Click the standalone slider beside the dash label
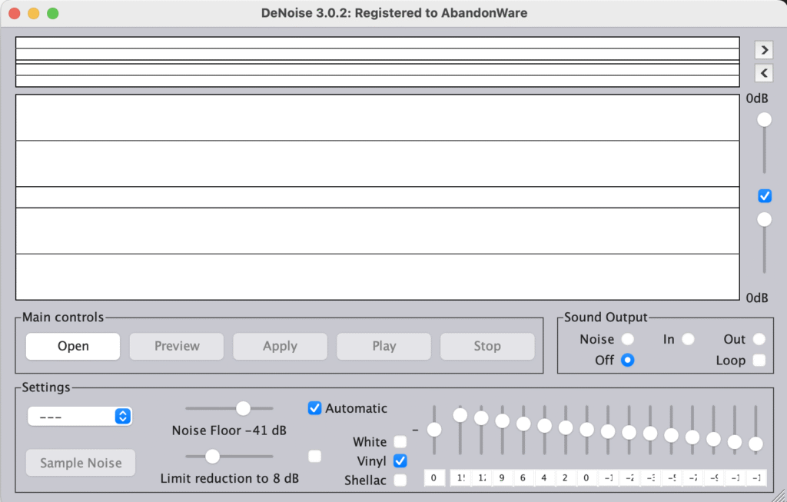The image size is (787, 502). [434, 431]
